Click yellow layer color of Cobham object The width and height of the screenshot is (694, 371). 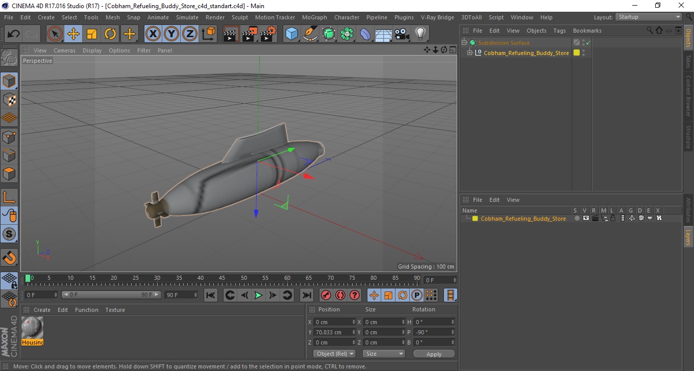577,52
